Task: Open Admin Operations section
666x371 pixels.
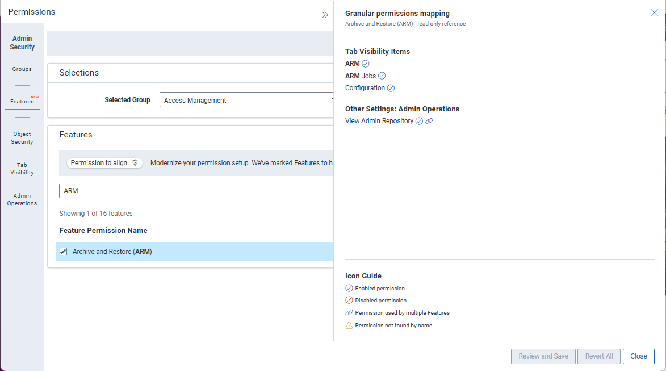Action: click(x=22, y=199)
